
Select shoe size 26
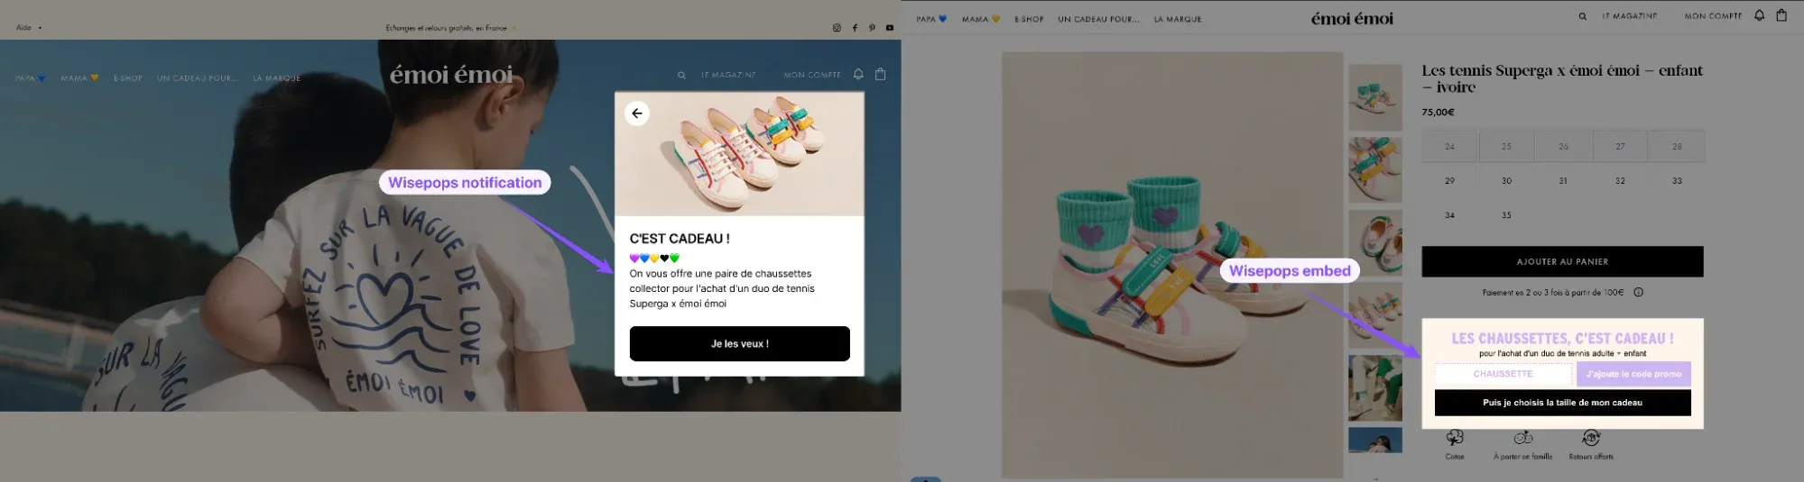(1563, 147)
